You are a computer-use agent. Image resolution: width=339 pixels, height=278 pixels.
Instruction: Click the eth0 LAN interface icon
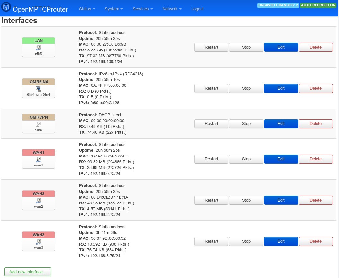[39, 48]
